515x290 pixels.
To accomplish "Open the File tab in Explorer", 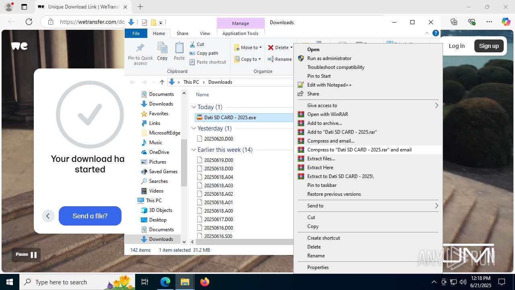I will coord(136,33).
